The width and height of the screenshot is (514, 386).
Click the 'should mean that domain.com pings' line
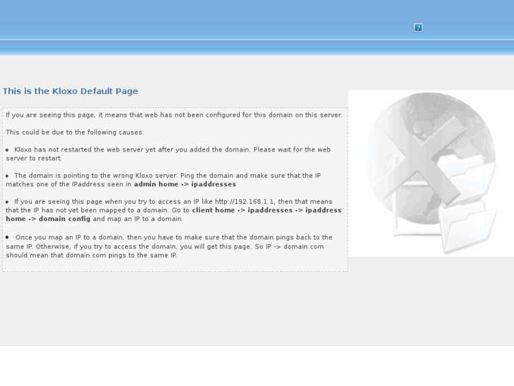point(91,255)
